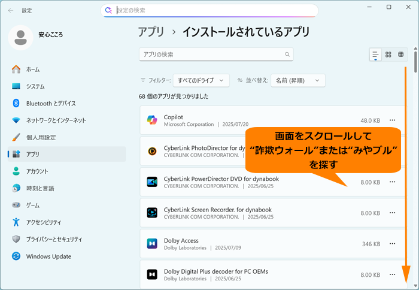Click the 346 KB size value

pyautogui.click(x=371, y=244)
